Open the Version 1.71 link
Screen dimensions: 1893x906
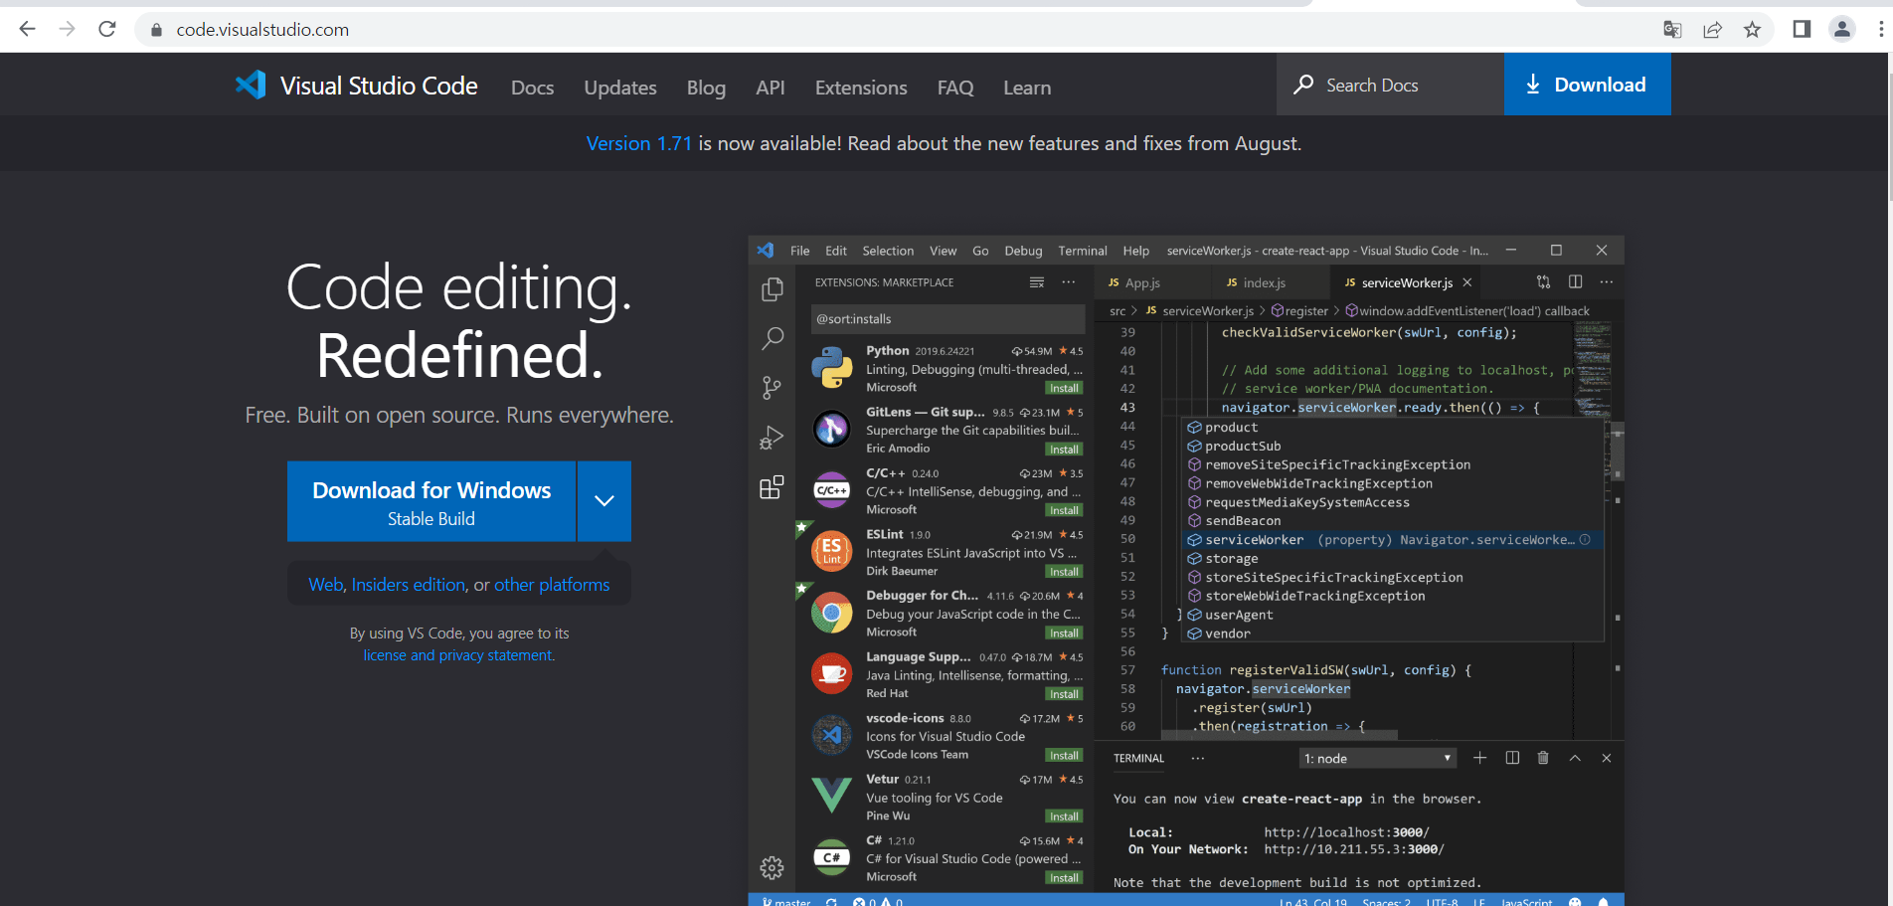coord(638,143)
